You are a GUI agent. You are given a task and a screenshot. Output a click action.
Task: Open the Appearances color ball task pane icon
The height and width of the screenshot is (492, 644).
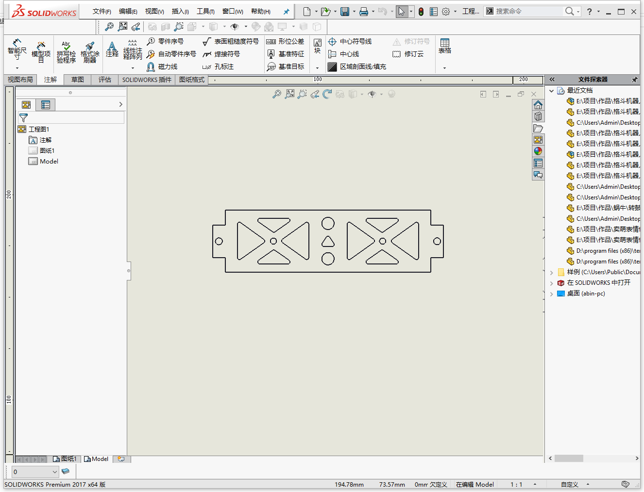tap(538, 151)
